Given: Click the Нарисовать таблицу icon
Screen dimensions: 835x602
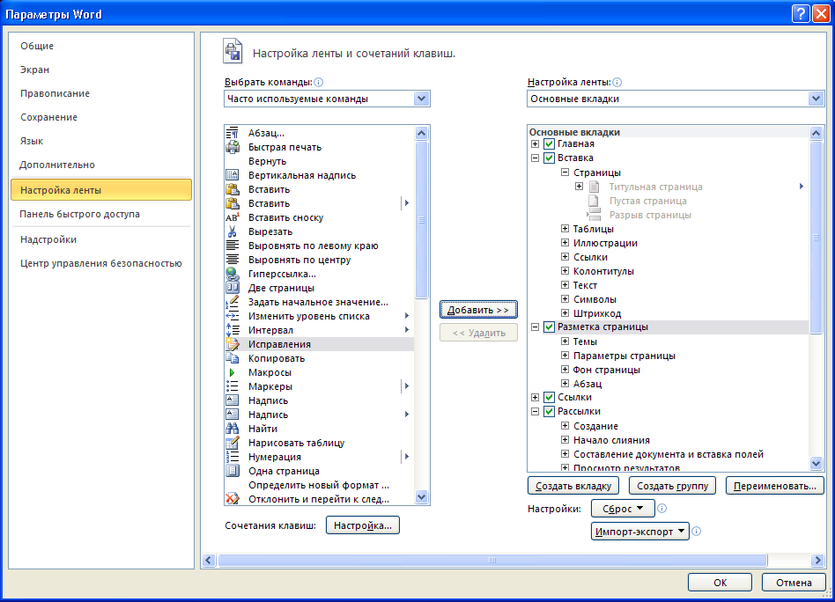Looking at the screenshot, I should pyautogui.click(x=233, y=443).
